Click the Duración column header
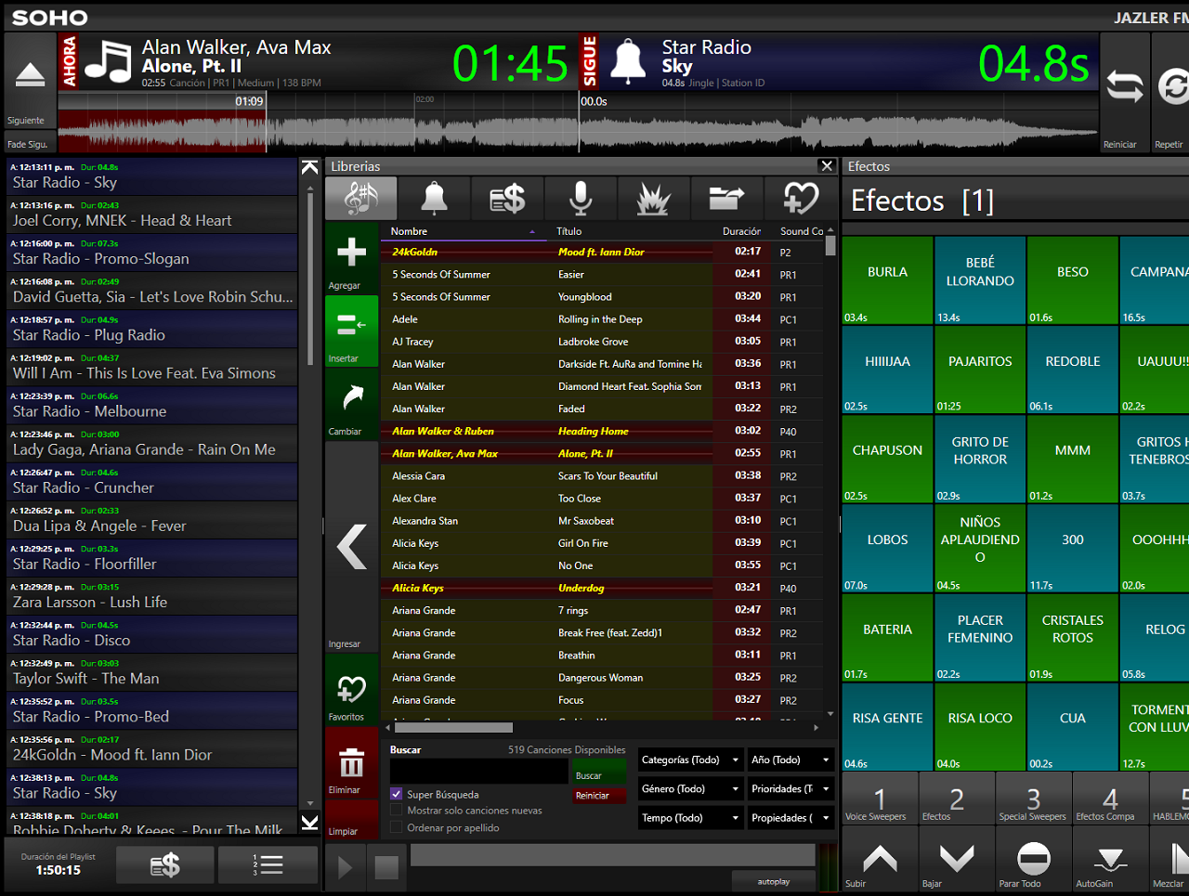1189x896 pixels. (x=741, y=231)
